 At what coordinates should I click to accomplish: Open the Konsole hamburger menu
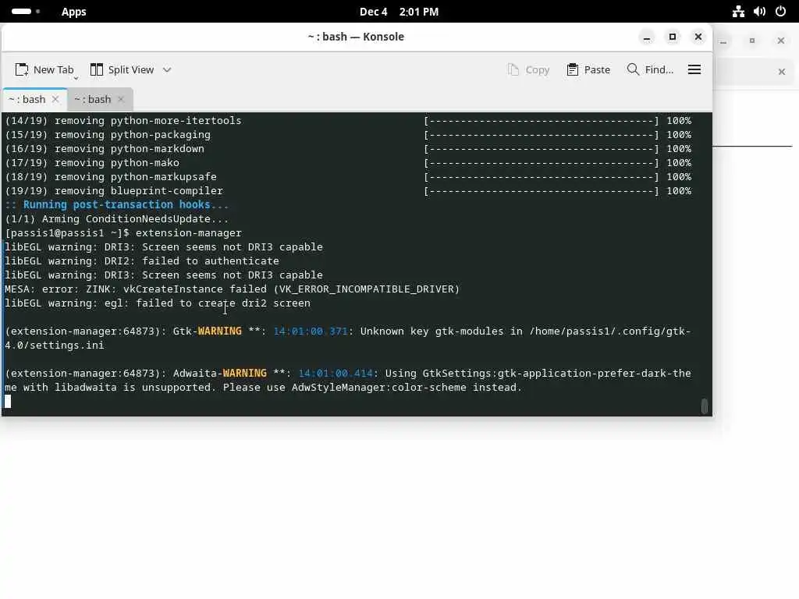pyautogui.click(x=694, y=69)
